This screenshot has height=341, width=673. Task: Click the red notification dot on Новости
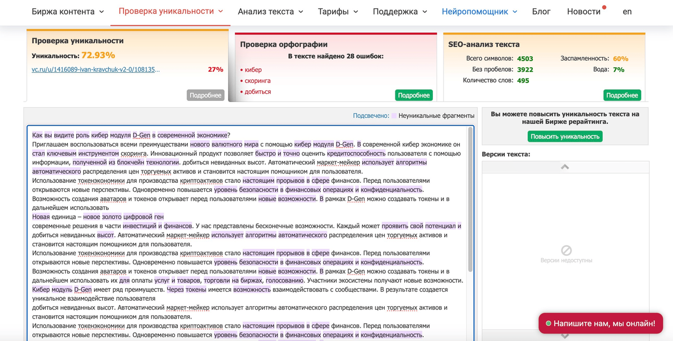tap(604, 7)
